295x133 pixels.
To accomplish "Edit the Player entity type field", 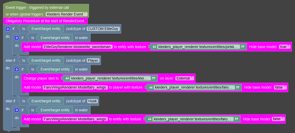I will (93, 60).
